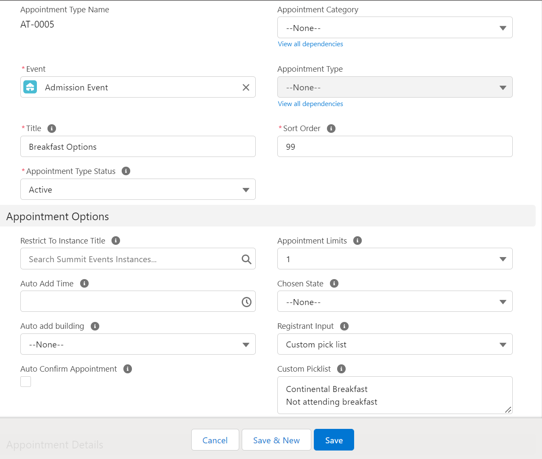Image resolution: width=542 pixels, height=459 pixels.
Task: Open the info tooltip beside Sort Order
Action: (x=331, y=129)
